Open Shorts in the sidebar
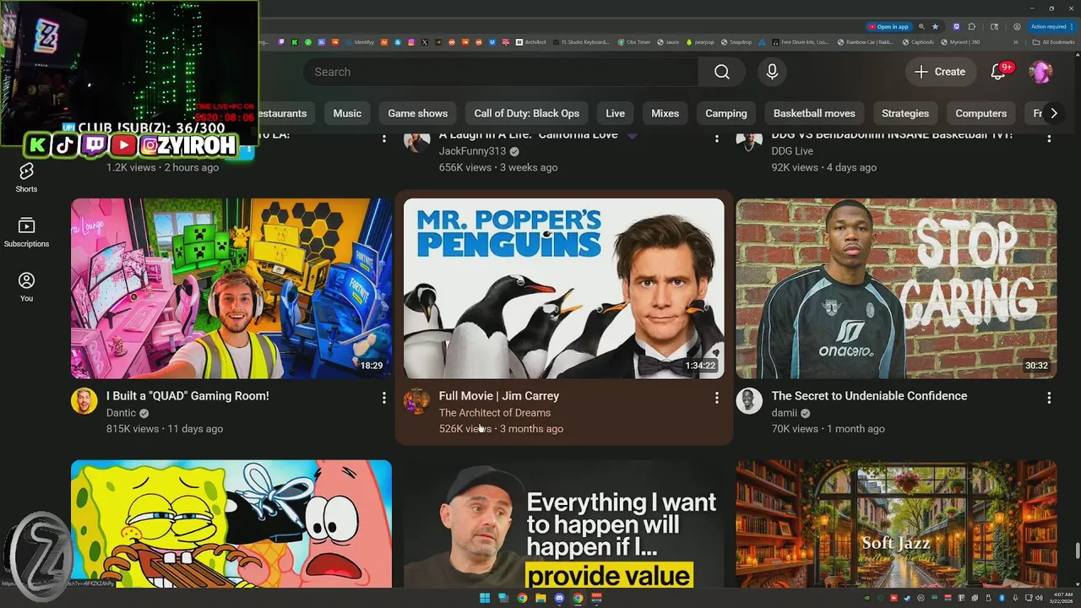1081x608 pixels. pyautogui.click(x=26, y=177)
